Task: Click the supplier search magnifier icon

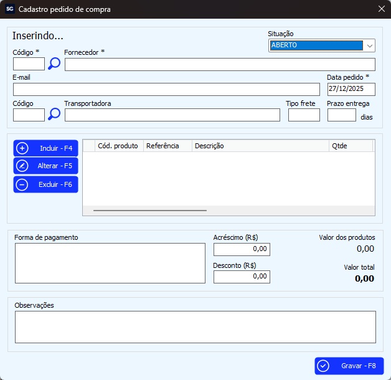Action: pyautogui.click(x=54, y=64)
